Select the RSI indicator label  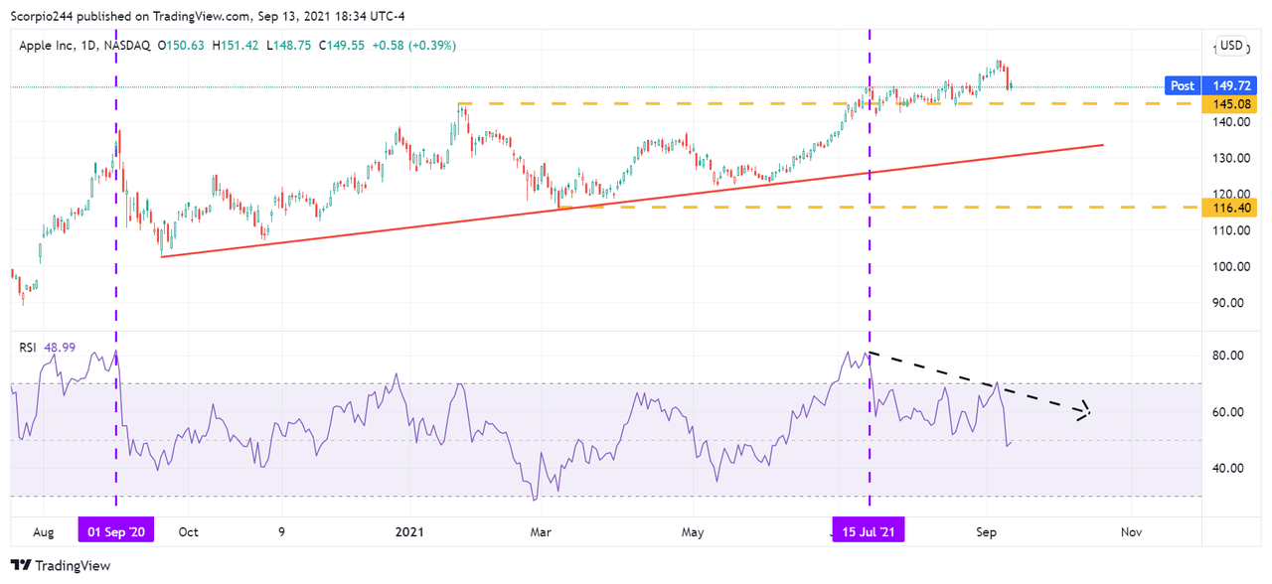click(x=30, y=347)
